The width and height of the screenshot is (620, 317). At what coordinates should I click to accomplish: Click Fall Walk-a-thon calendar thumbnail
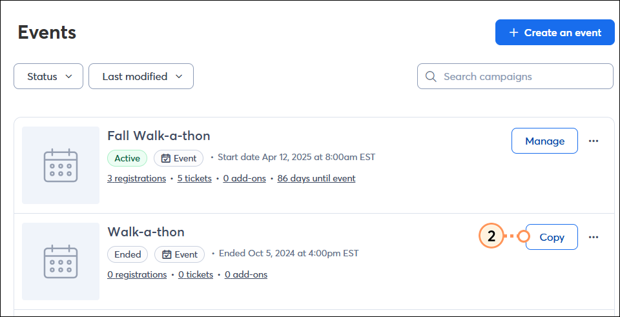click(61, 165)
